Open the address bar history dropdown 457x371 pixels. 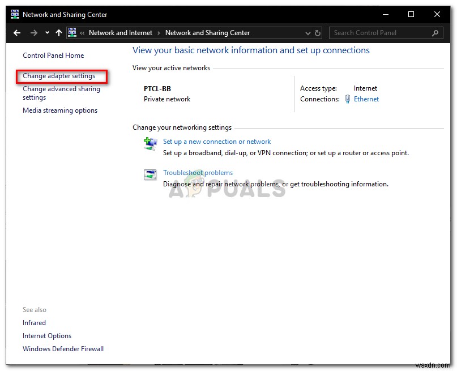point(307,33)
